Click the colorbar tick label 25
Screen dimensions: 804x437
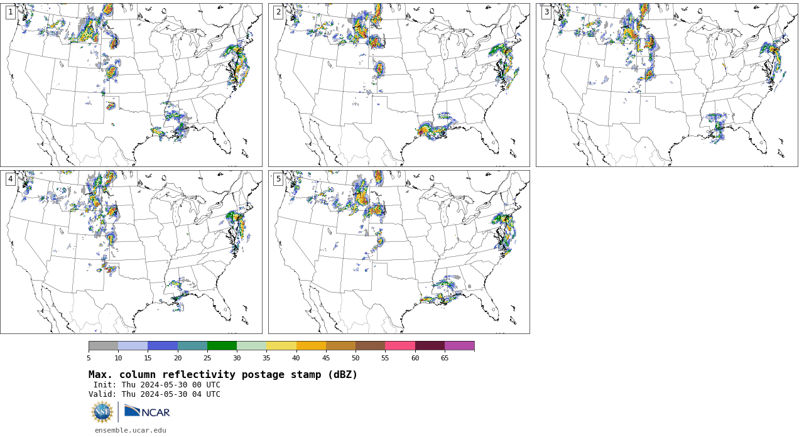[207, 359]
